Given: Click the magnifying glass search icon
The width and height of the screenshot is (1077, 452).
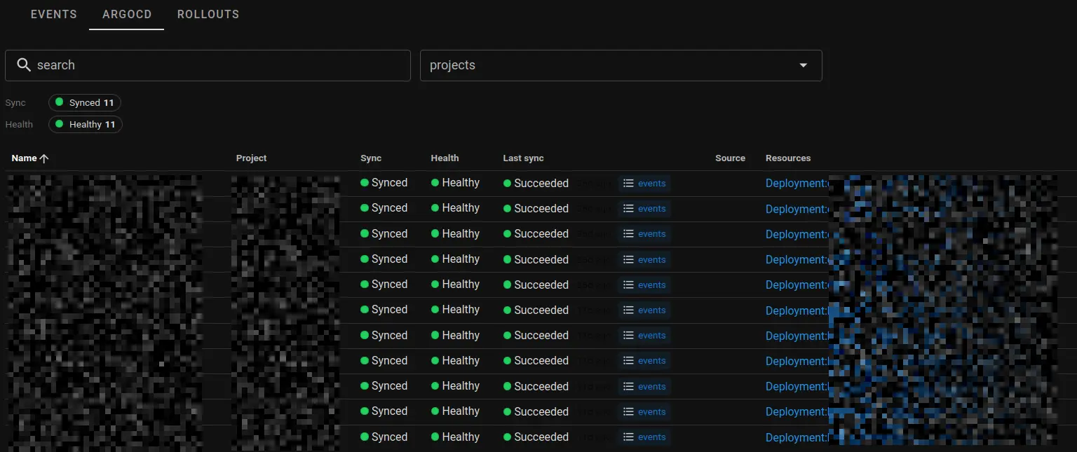Looking at the screenshot, I should click(24, 65).
